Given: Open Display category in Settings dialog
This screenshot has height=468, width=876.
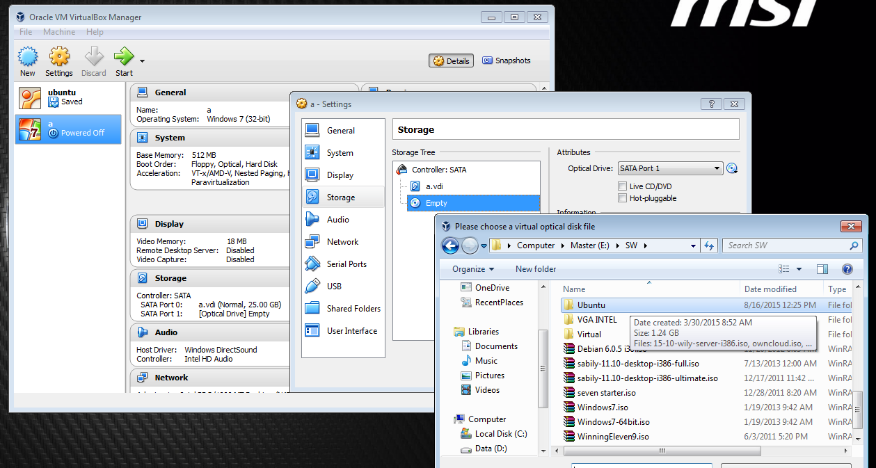Looking at the screenshot, I should (x=344, y=175).
